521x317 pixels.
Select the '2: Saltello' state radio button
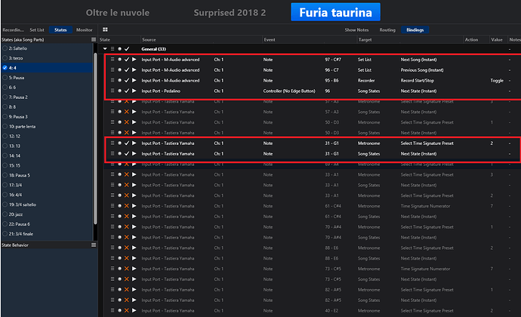coord(5,48)
